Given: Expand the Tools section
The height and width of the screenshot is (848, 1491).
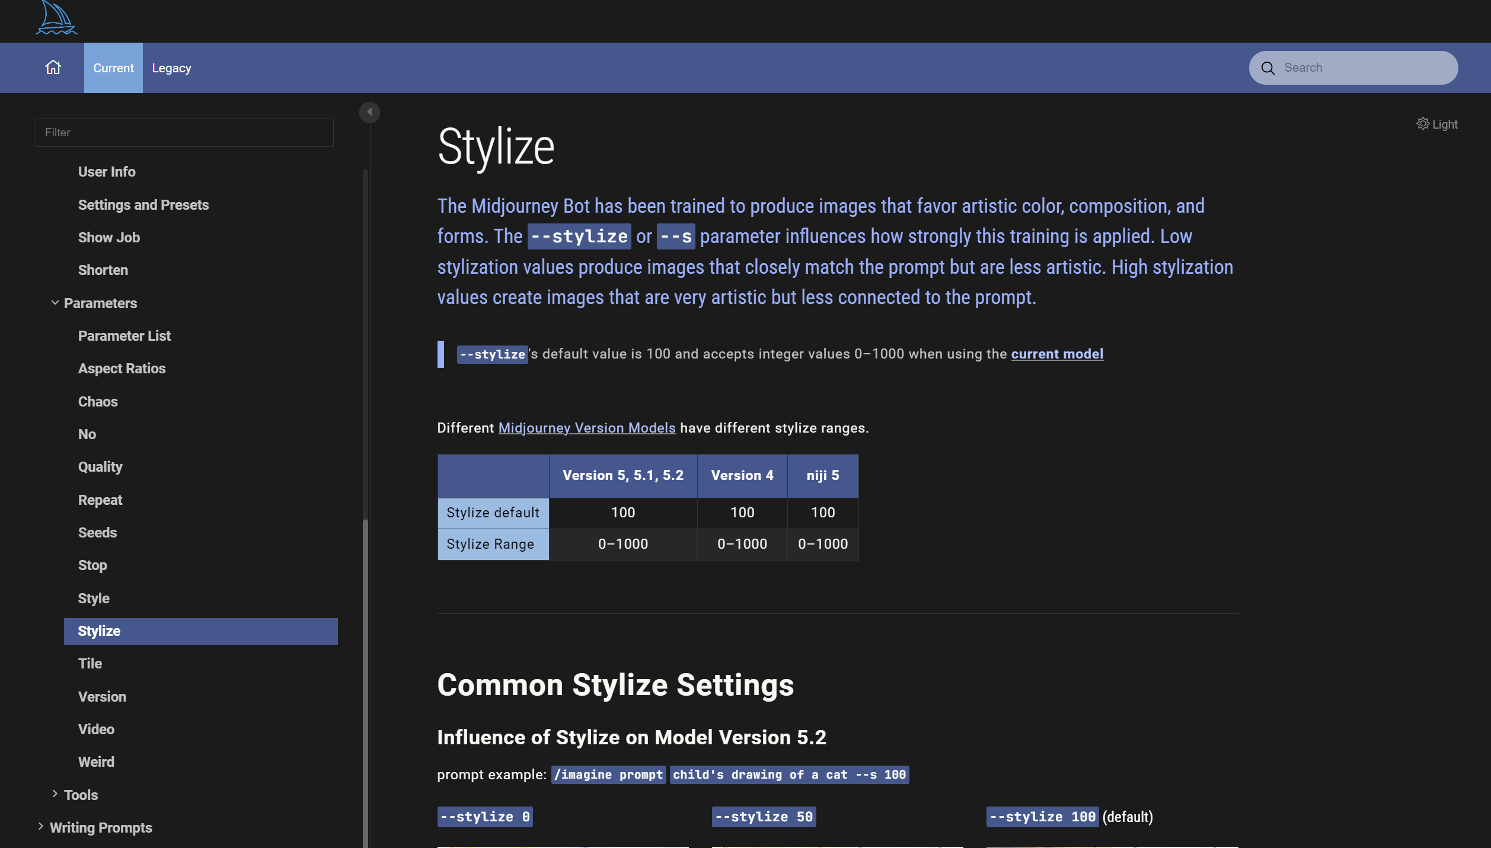Looking at the screenshot, I should click(55, 794).
